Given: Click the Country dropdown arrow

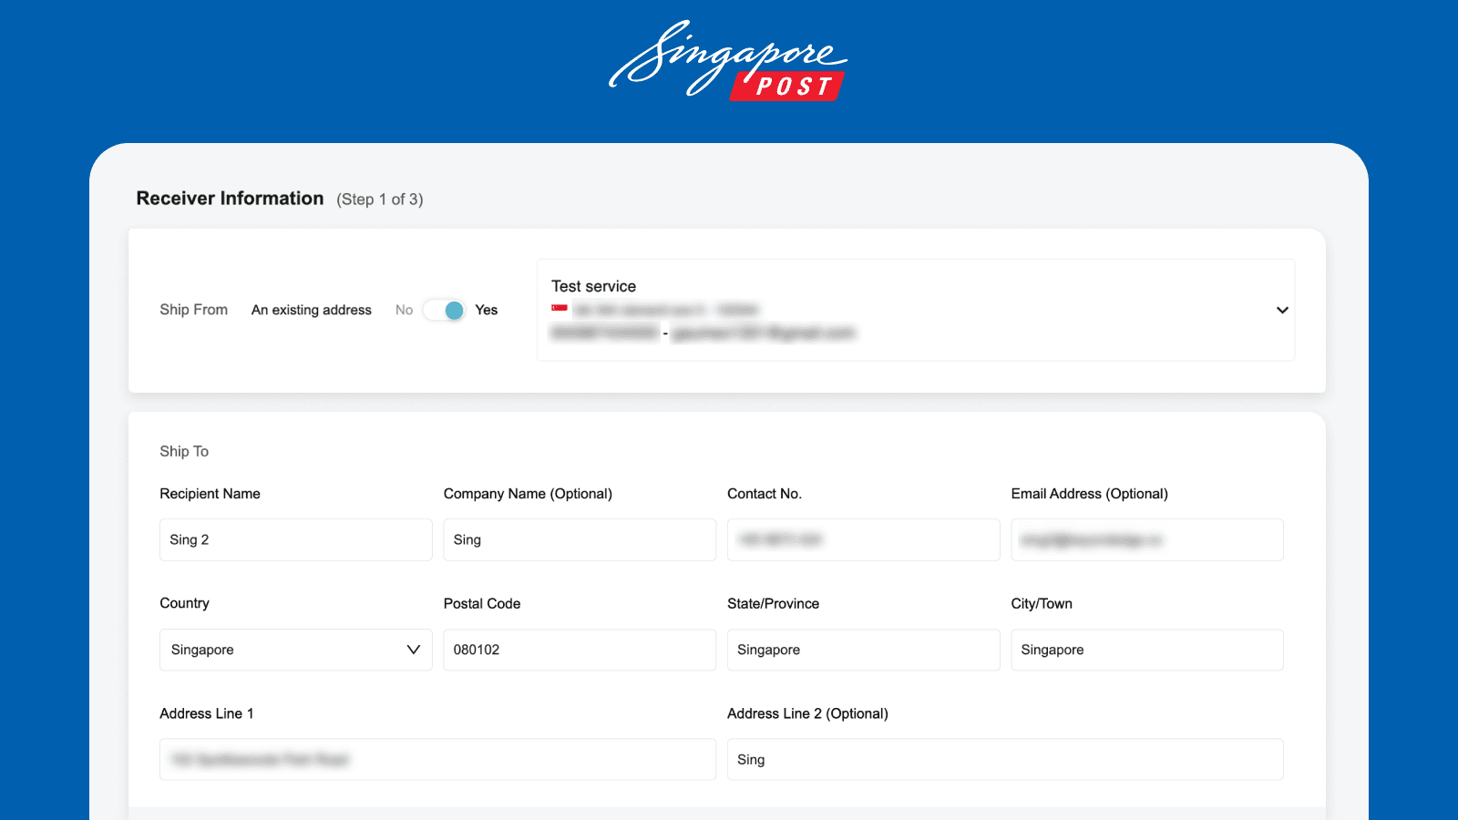Looking at the screenshot, I should (x=413, y=650).
